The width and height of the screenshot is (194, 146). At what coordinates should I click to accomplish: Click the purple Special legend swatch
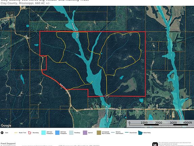(85, 132)
